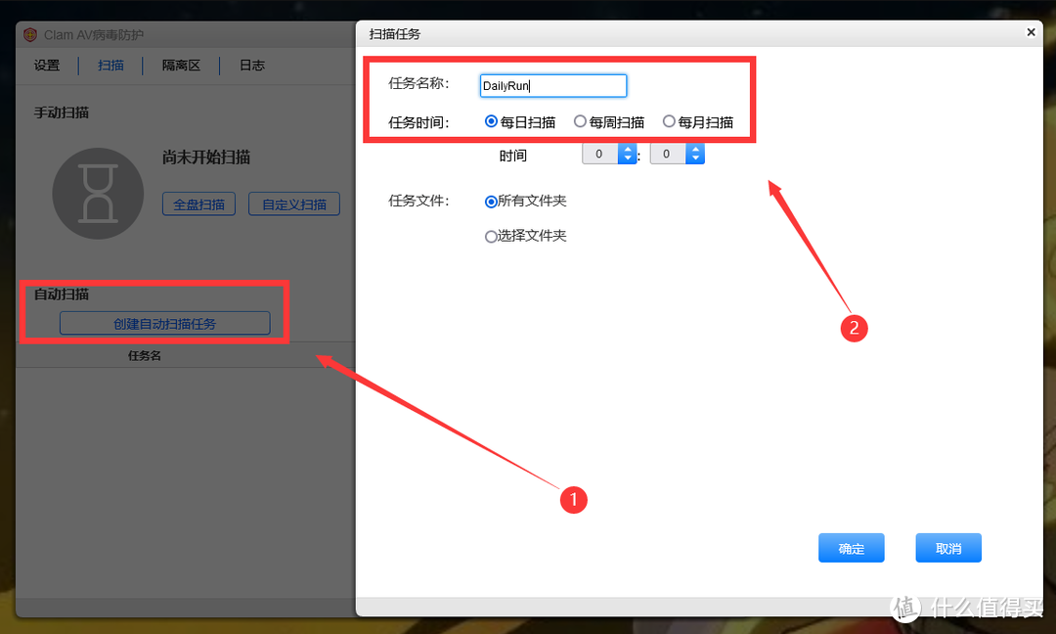Click the Clam AV shield logo icon
1056x634 pixels.
pyautogui.click(x=30, y=33)
